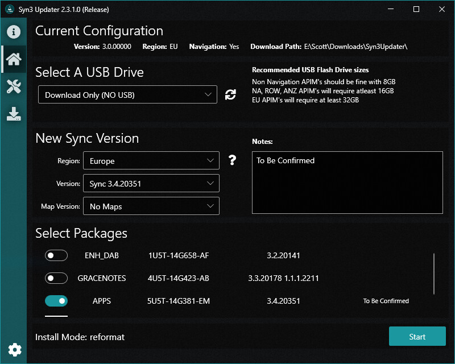The width and height of the screenshot is (455, 364).
Task: Expand the Map Version dropdown
Action: pos(151,206)
